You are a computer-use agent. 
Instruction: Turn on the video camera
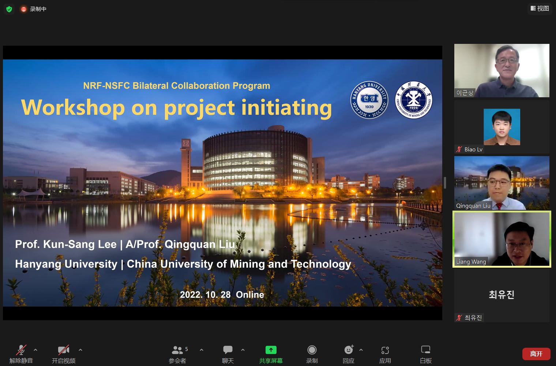tap(63, 350)
